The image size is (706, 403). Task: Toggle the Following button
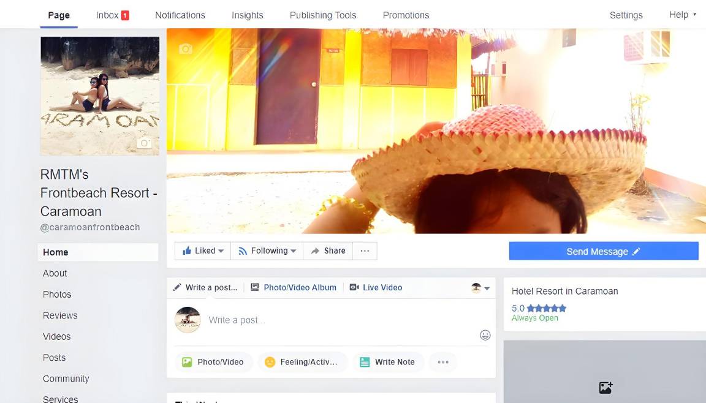[267, 251]
